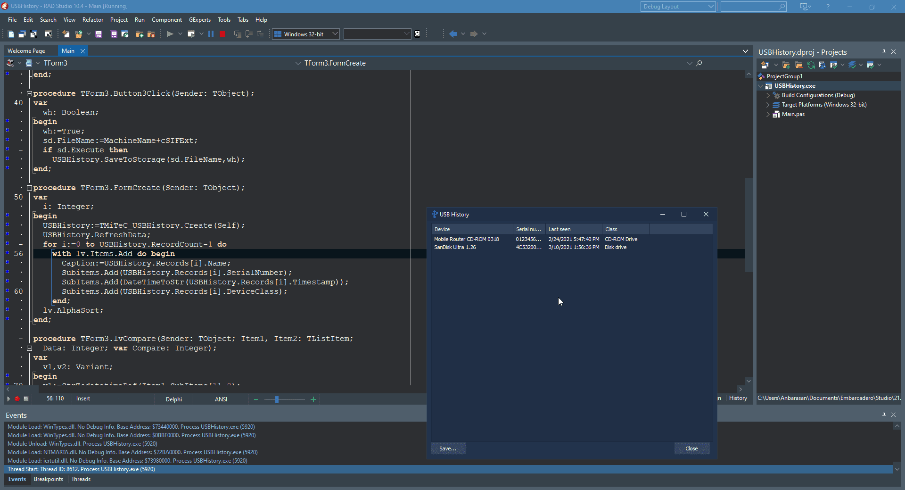Pause the running program from the toolbar
Image resolution: width=905 pixels, height=490 pixels.
211,34
